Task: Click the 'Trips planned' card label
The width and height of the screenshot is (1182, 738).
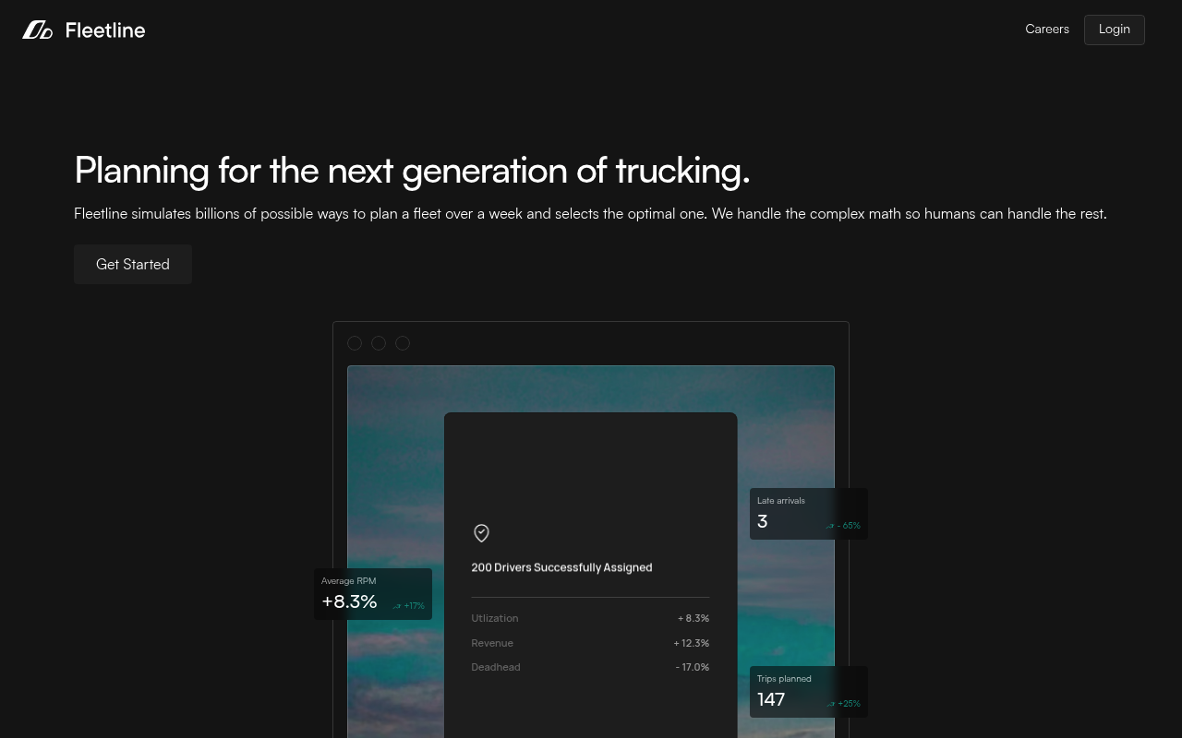Action: tap(784, 679)
